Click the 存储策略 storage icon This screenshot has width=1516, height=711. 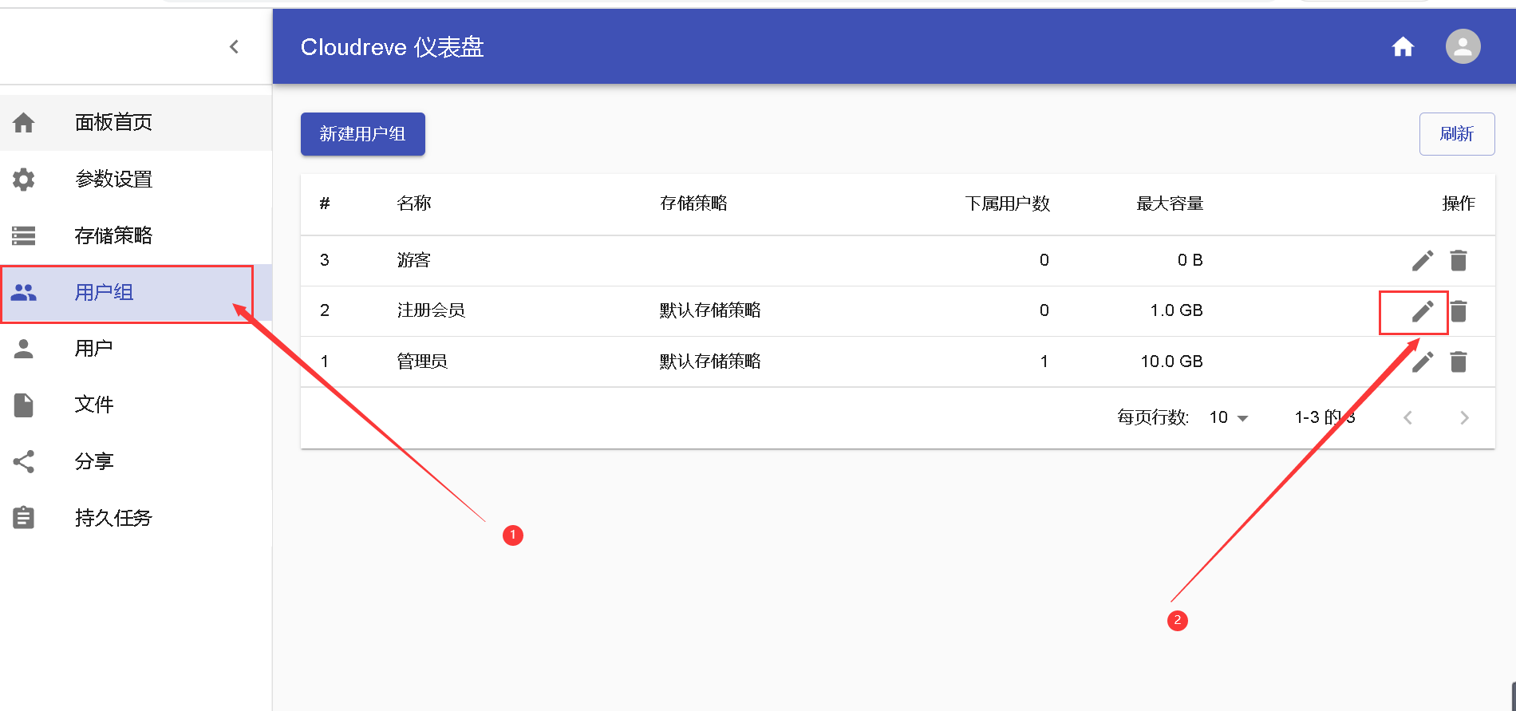click(24, 235)
